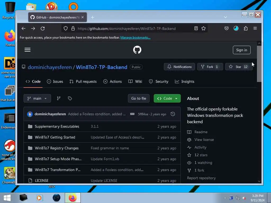Open the Win8To7 Transformation P... folder

point(57,170)
